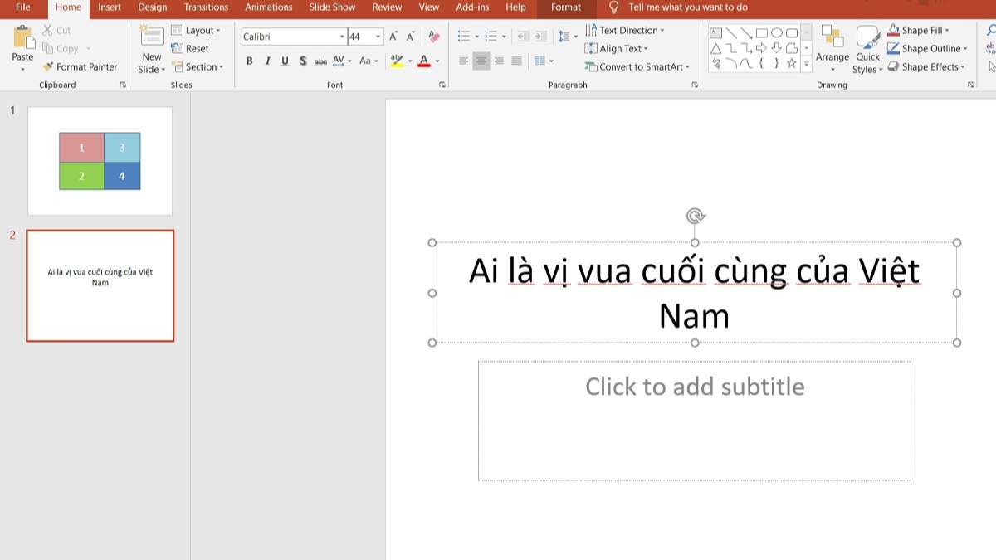Align text right in paragraph group
The width and height of the screenshot is (996, 560).
coord(499,61)
